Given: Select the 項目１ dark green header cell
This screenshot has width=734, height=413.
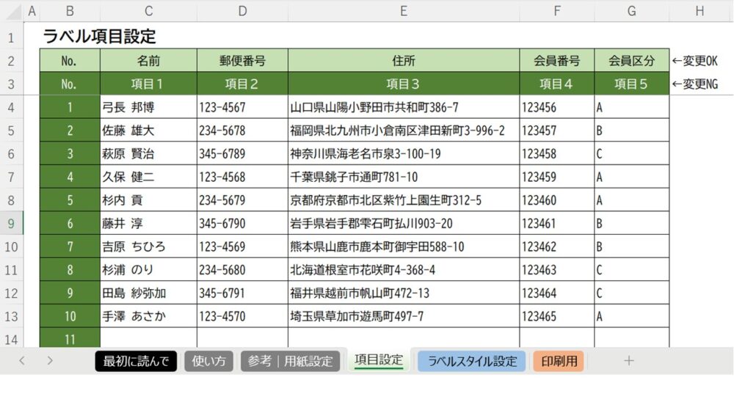Looking at the screenshot, I should pyautogui.click(x=148, y=84).
